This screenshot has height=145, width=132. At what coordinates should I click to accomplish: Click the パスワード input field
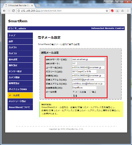84,72
